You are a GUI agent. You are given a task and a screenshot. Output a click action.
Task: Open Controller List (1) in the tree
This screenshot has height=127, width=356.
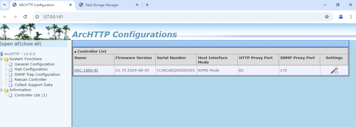pos(31,95)
